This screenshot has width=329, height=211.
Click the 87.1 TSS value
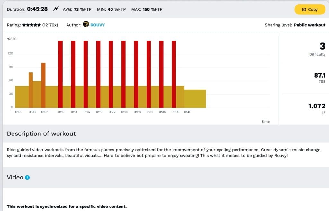coord(319,75)
